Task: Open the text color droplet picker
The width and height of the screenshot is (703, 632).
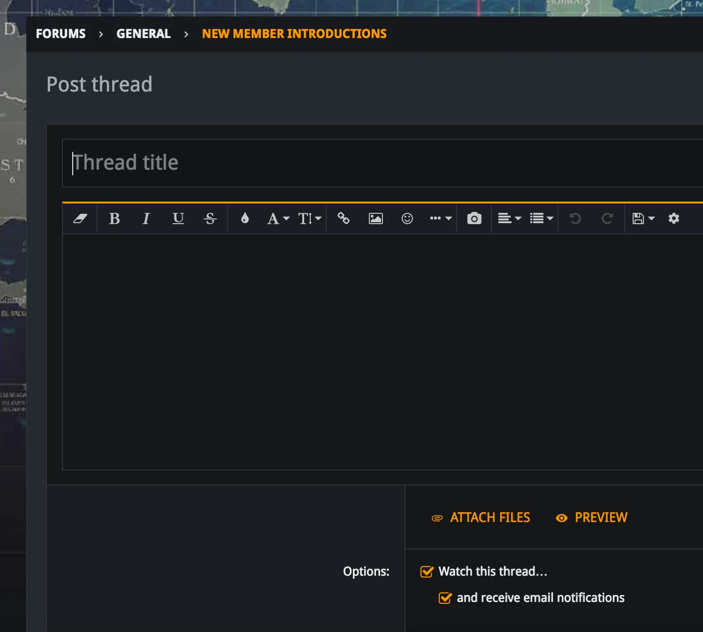Action: click(245, 218)
